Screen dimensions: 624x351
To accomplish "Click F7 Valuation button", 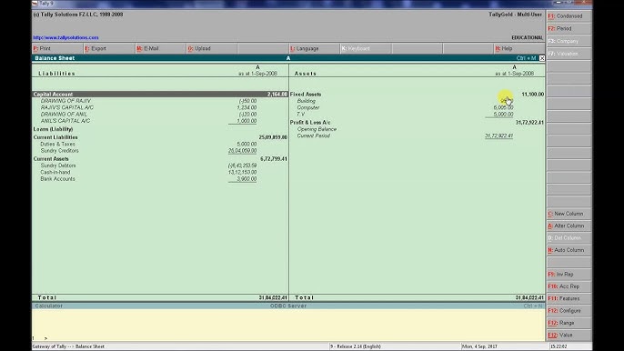I will coord(569,54).
